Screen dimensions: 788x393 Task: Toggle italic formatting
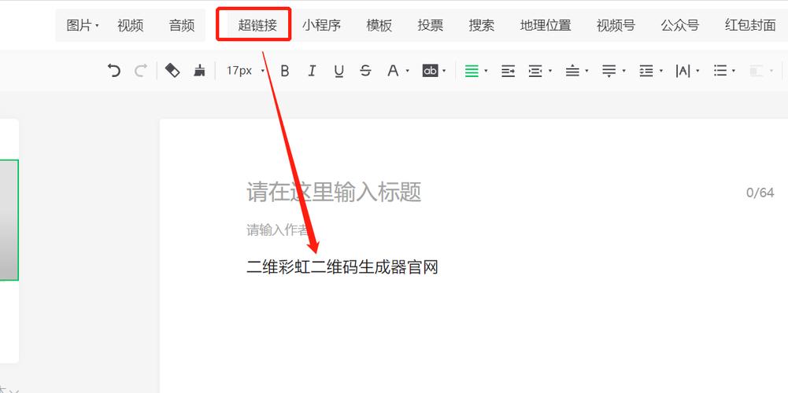tap(312, 71)
